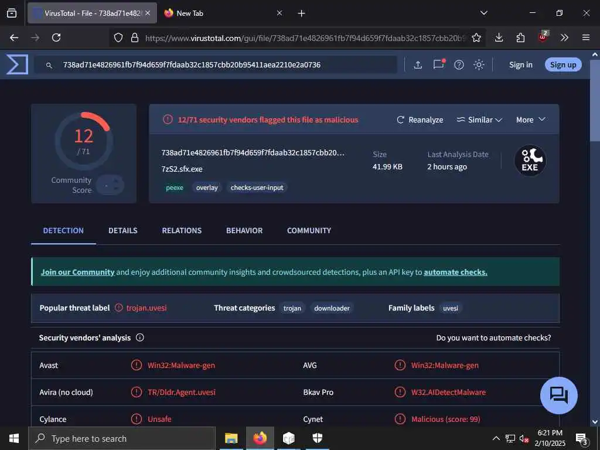Open the help question mark icon
The height and width of the screenshot is (450, 600).
click(459, 65)
